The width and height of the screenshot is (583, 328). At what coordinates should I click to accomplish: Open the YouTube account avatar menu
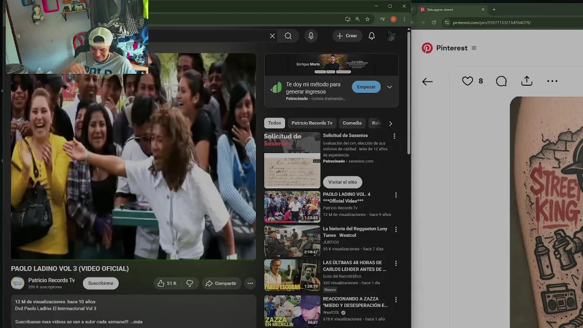391,36
